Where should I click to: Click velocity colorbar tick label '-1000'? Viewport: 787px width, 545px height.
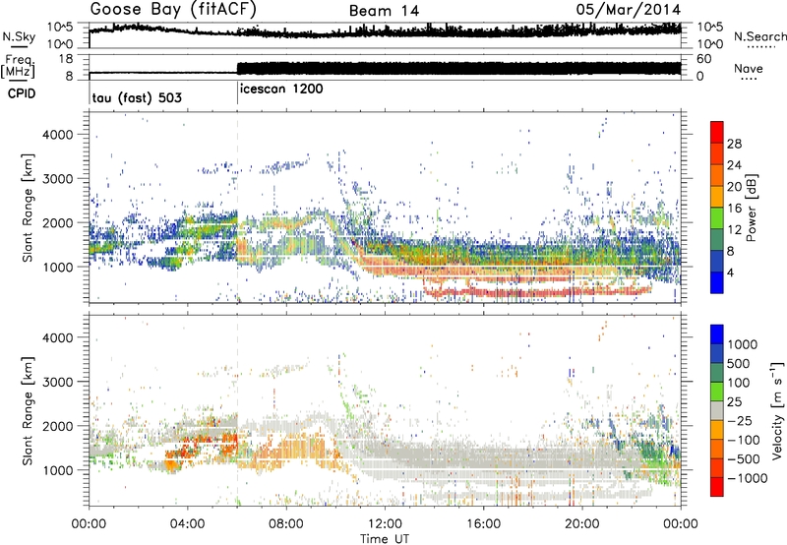(747, 479)
